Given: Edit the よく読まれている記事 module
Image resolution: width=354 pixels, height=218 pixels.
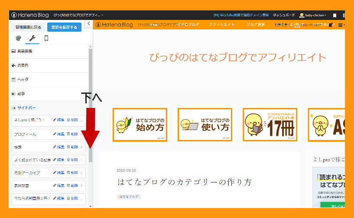Looking at the screenshot, I should pyautogui.click(x=58, y=160).
